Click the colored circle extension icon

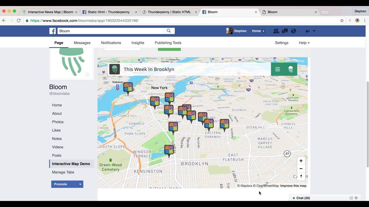(357, 20)
